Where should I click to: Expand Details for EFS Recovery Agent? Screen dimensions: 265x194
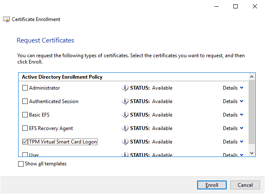point(233,128)
